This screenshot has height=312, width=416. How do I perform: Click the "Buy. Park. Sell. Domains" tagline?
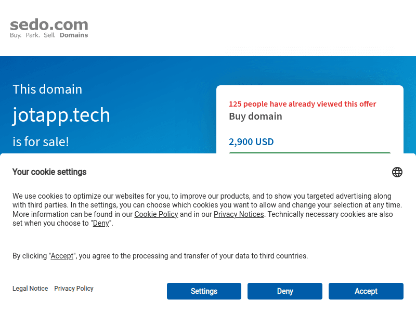[x=49, y=35]
